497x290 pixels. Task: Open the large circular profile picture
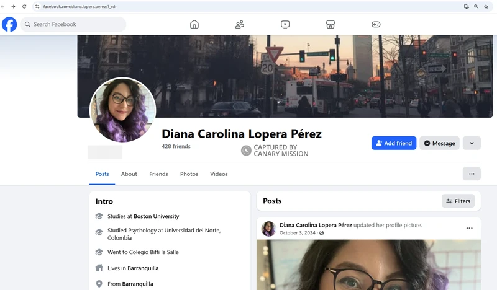tap(122, 110)
